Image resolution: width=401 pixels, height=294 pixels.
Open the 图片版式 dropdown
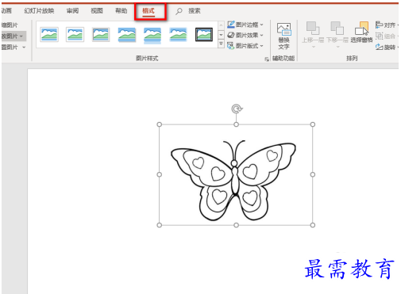click(x=245, y=46)
